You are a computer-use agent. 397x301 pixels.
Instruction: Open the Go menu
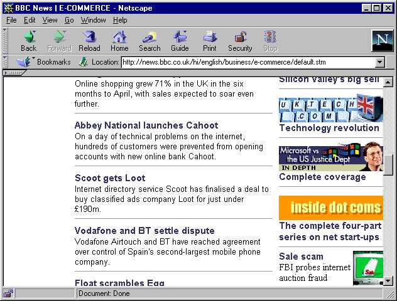click(x=69, y=20)
